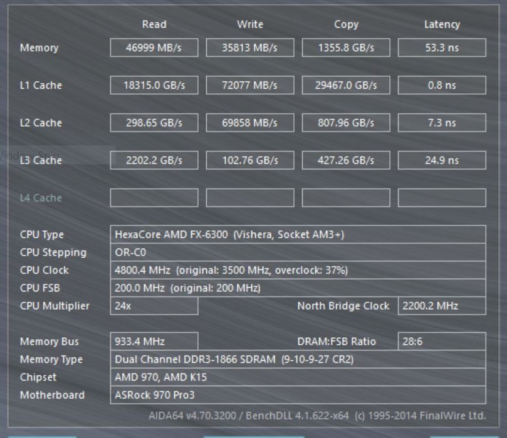Viewport: 507px width, 438px height.
Task: Click L2 Cache Latency value 7.3 ns
Action: [442, 123]
